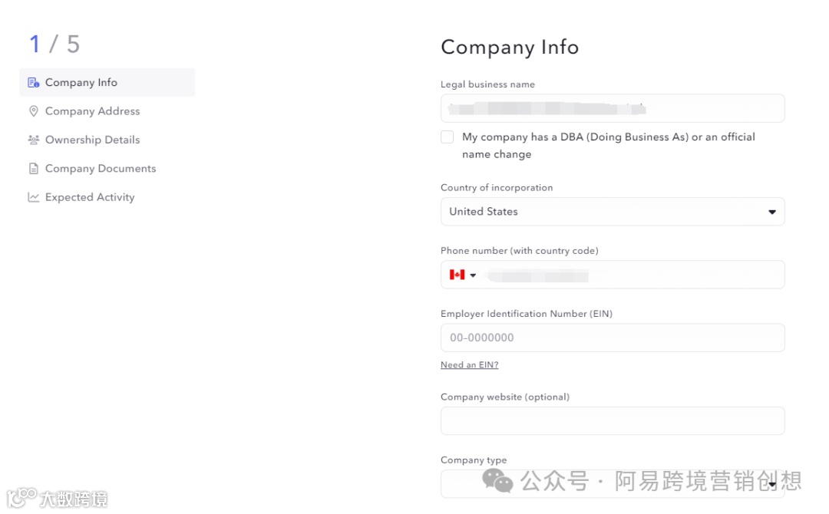The image size is (829, 514).
Task: Click the Company Documents file icon
Action: [33, 169]
